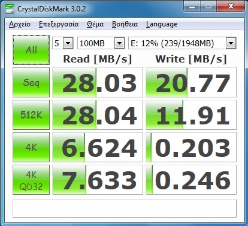Run all benchmarks with All button
The height and width of the screenshot is (226, 248).
(x=31, y=50)
